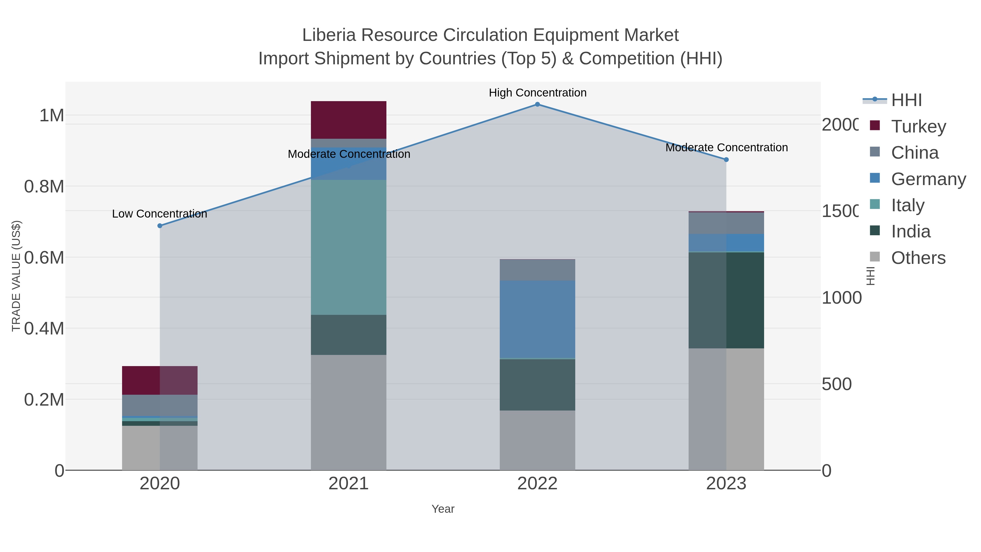Click the Turkey segment of 2020 bar
Screen dimensions: 981x552
click(x=160, y=381)
